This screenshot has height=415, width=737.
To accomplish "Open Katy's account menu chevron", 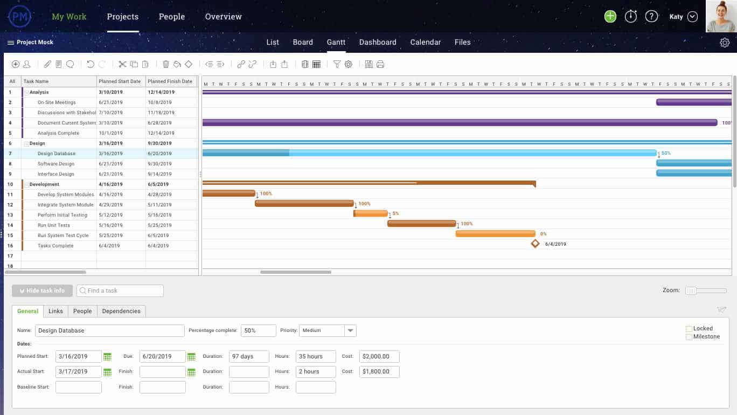I will [x=694, y=16].
